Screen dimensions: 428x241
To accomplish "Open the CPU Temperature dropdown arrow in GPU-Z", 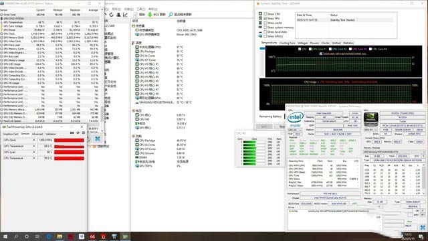I will pyautogui.click(x=34, y=158).
